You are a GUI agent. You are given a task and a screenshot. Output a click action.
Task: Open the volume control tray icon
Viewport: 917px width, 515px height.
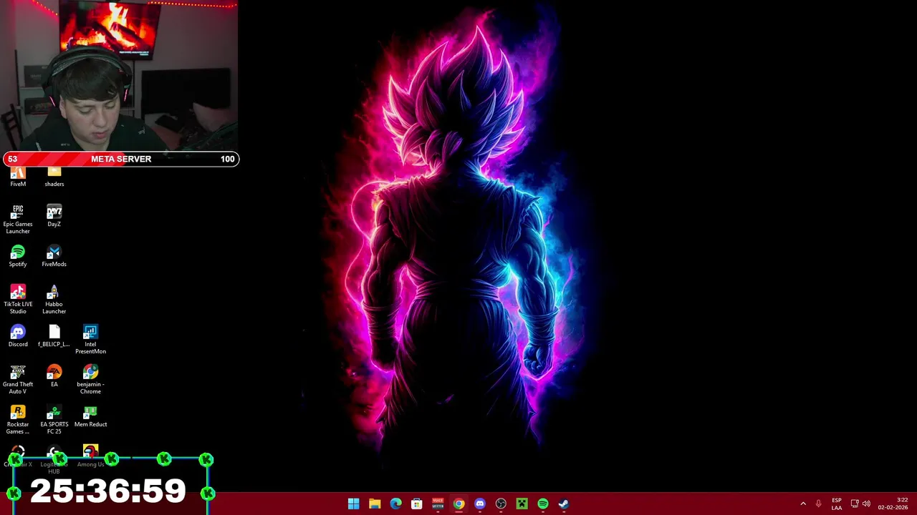tap(866, 504)
